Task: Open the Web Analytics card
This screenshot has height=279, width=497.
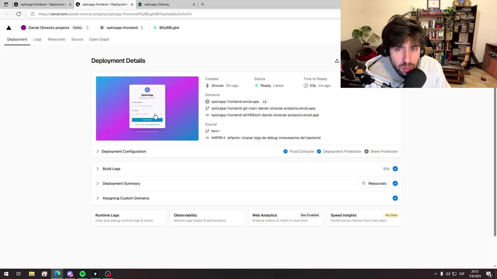Action: [286, 218]
